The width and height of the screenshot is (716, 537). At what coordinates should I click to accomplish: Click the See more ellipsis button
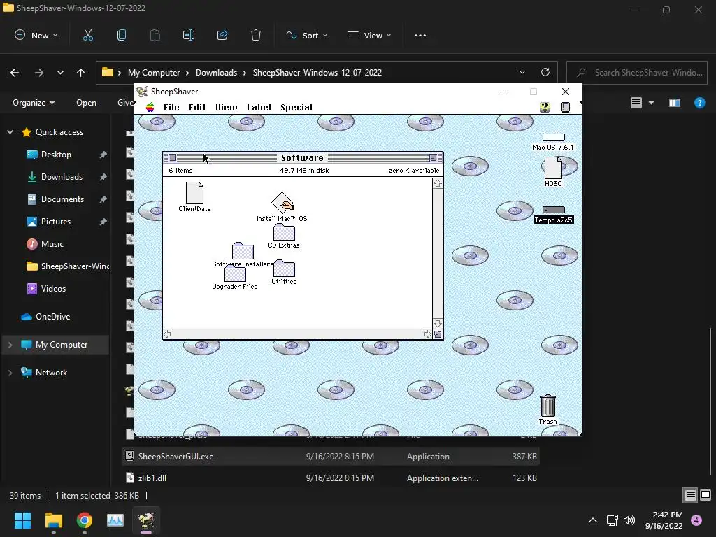point(420,35)
